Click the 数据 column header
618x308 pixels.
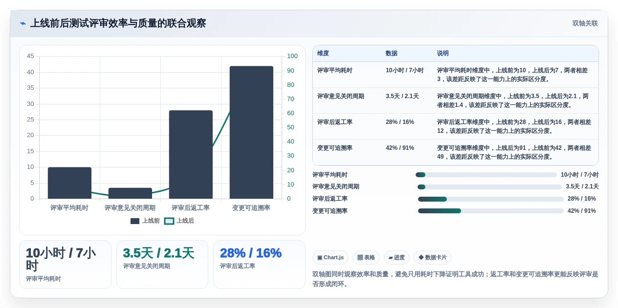(x=392, y=54)
